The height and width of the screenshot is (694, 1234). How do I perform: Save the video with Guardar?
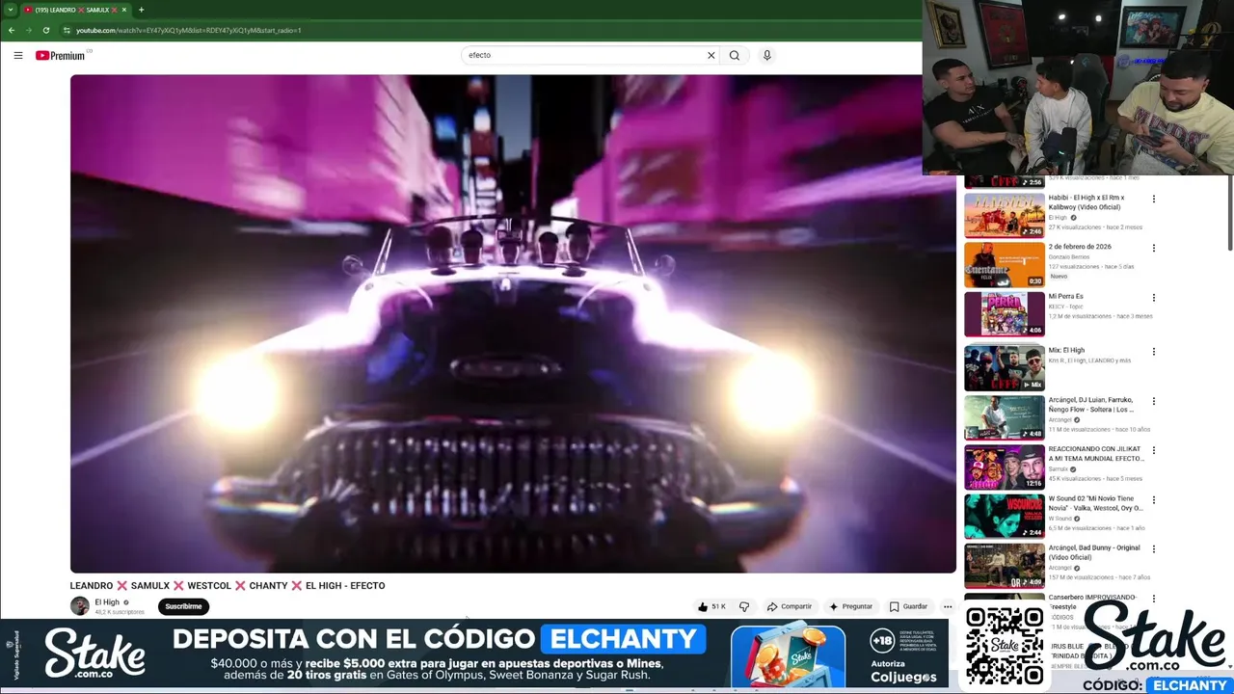click(908, 606)
